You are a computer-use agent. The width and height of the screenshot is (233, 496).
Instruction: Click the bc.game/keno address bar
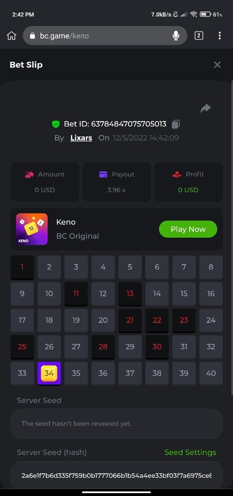[105, 36]
